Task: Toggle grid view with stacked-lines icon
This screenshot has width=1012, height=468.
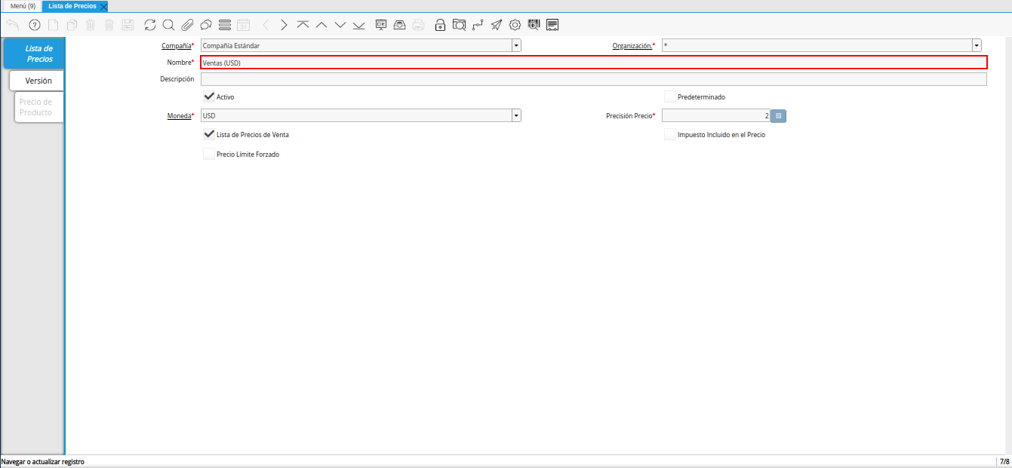Action: tap(224, 25)
